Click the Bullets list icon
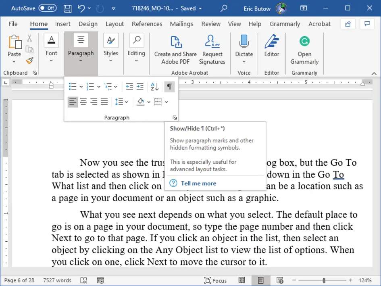Image resolution: width=381 pixels, height=286 pixels. click(73, 86)
